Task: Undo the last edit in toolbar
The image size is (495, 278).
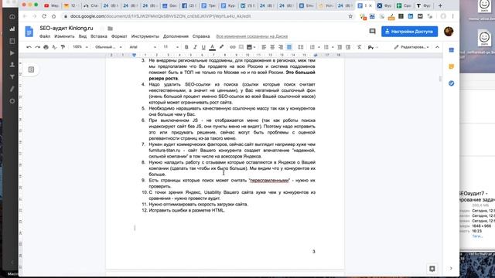Action: click(29, 47)
